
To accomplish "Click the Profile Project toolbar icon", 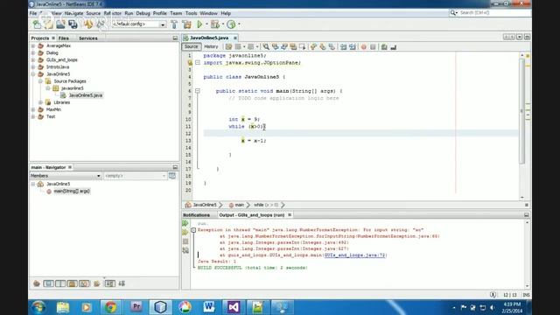I will pyautogui.click(x=231, y=24).
